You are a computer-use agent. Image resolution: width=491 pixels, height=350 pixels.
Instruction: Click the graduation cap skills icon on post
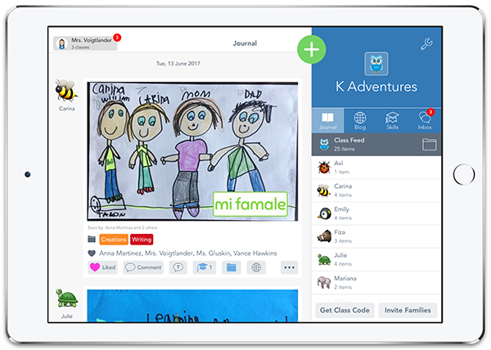205,267
